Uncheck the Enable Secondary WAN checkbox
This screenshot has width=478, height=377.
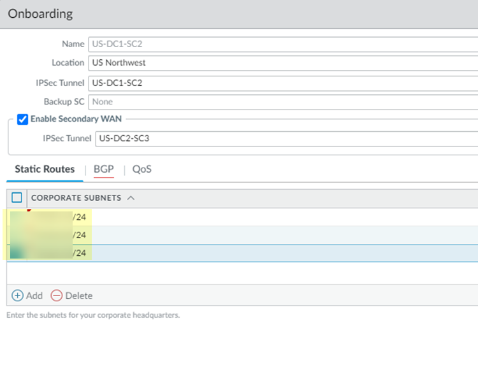pyautogui.click(x=23, y=119)
